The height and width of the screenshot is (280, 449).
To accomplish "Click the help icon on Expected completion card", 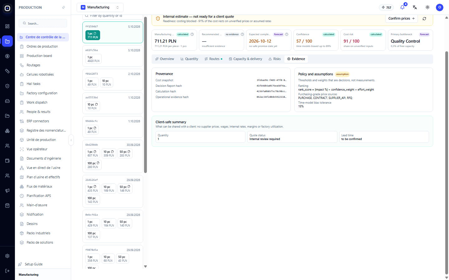I will 287,35.
